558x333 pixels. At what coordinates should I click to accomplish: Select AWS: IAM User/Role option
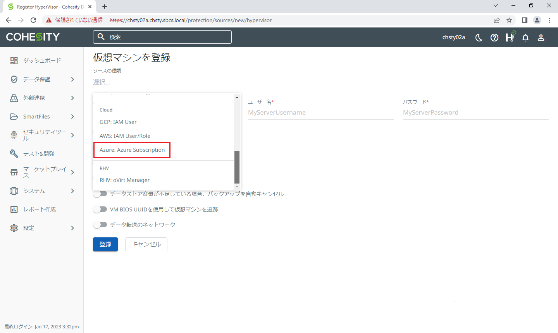163,136
